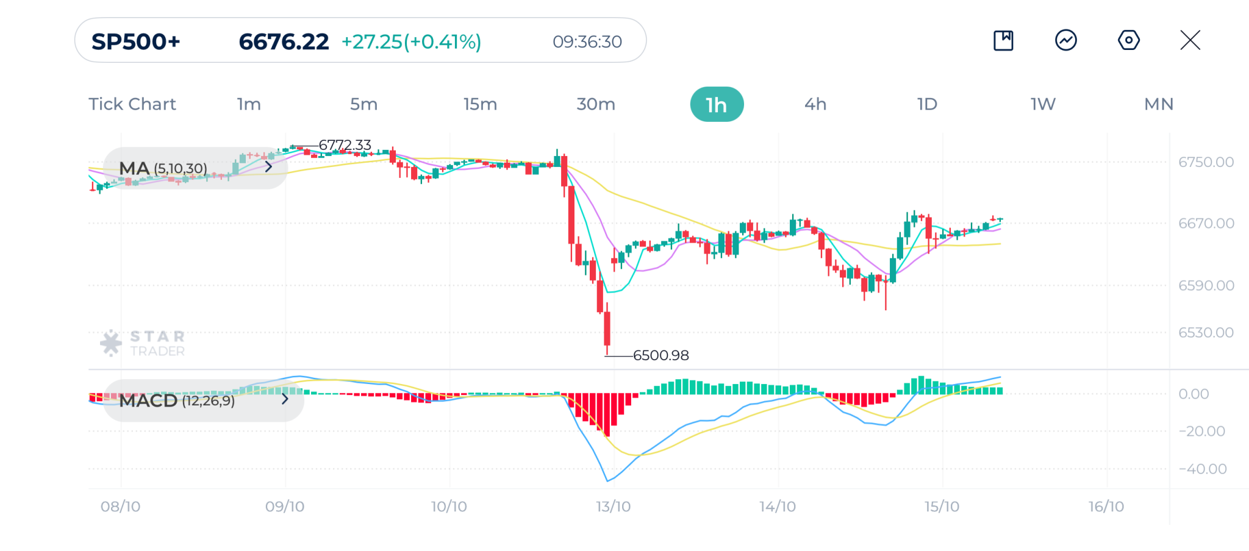Open the hexagon settings icon

tap(1128, 41)
